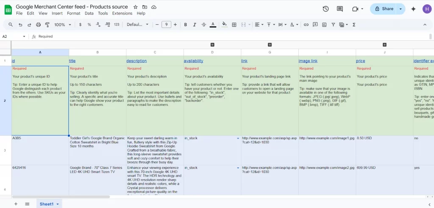This screenshot has height=208, width=434.
Task: Open the 'image link' header link
Action: tap(308, 61)
